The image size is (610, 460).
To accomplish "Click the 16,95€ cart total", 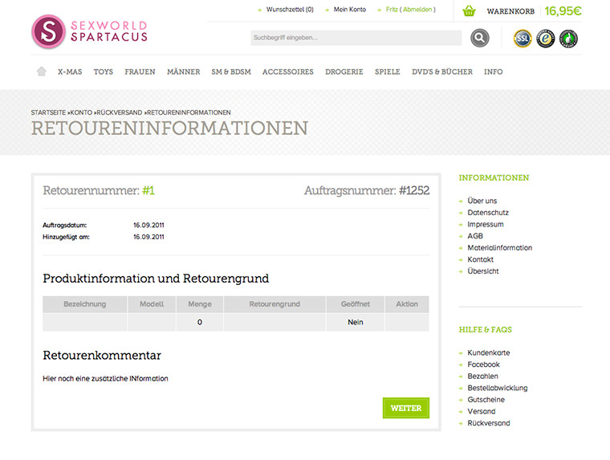I will click(x=563, y=11).
